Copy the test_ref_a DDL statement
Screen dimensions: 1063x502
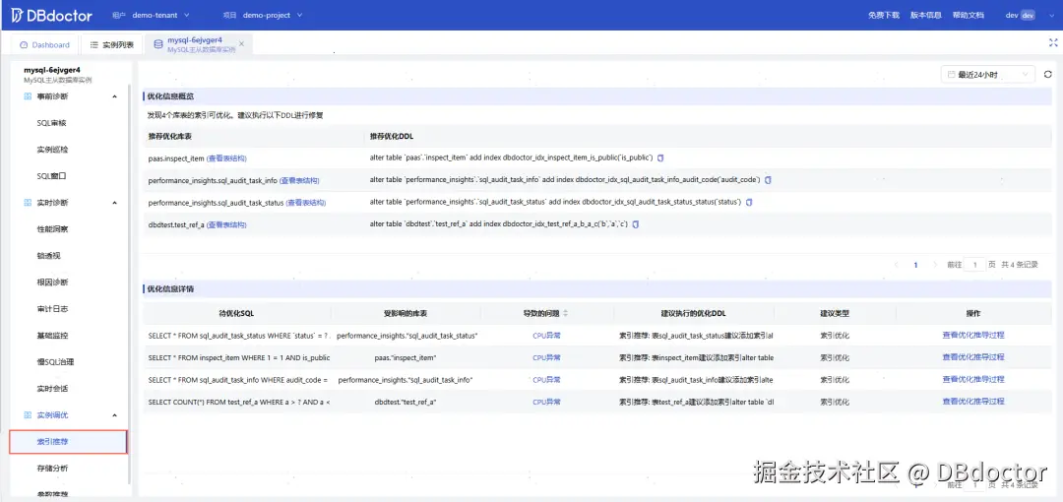[636, 223]
